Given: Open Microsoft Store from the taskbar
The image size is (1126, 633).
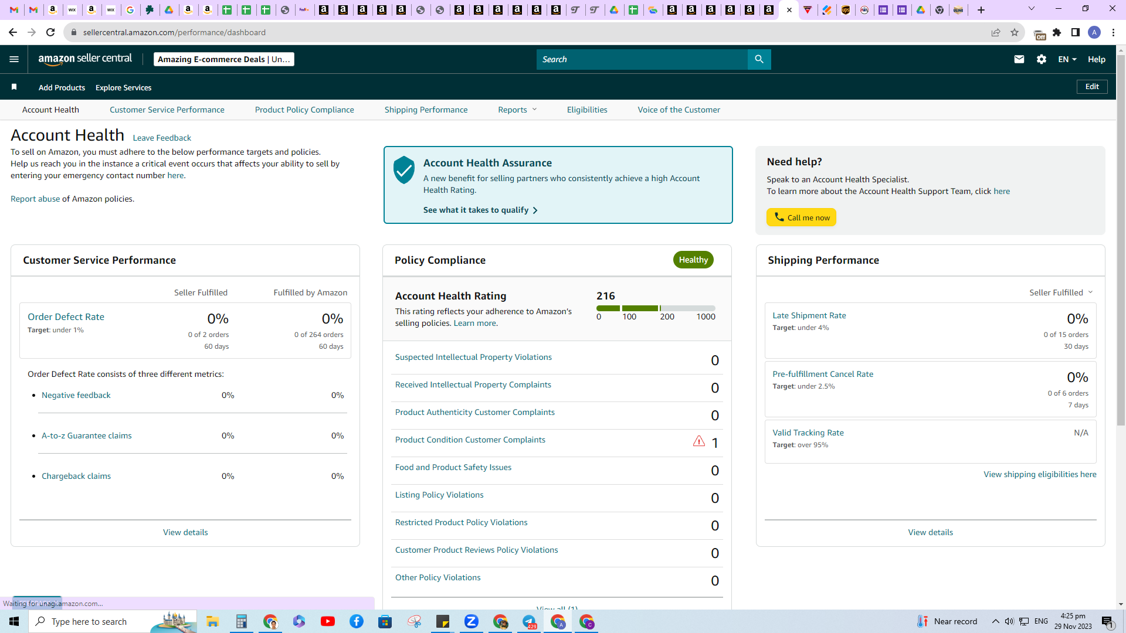Looking at the screenshot, I should (x=385, y=621).
